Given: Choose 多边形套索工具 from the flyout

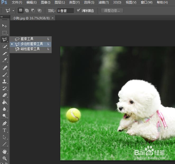Looking at the screenshot, I should (x=30, y=44).
